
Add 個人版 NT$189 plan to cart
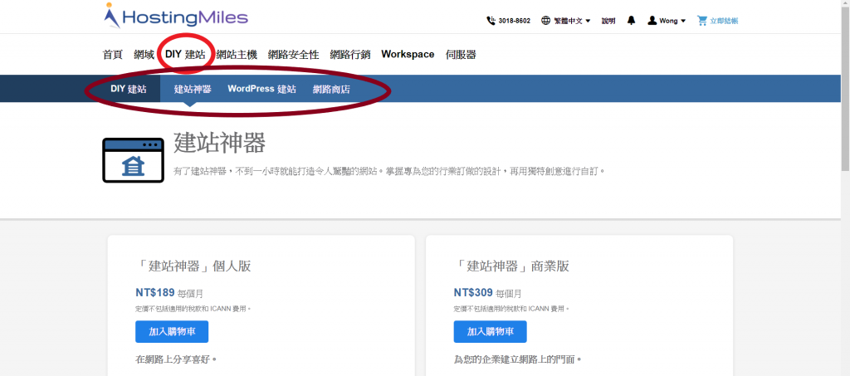point(172,331)
